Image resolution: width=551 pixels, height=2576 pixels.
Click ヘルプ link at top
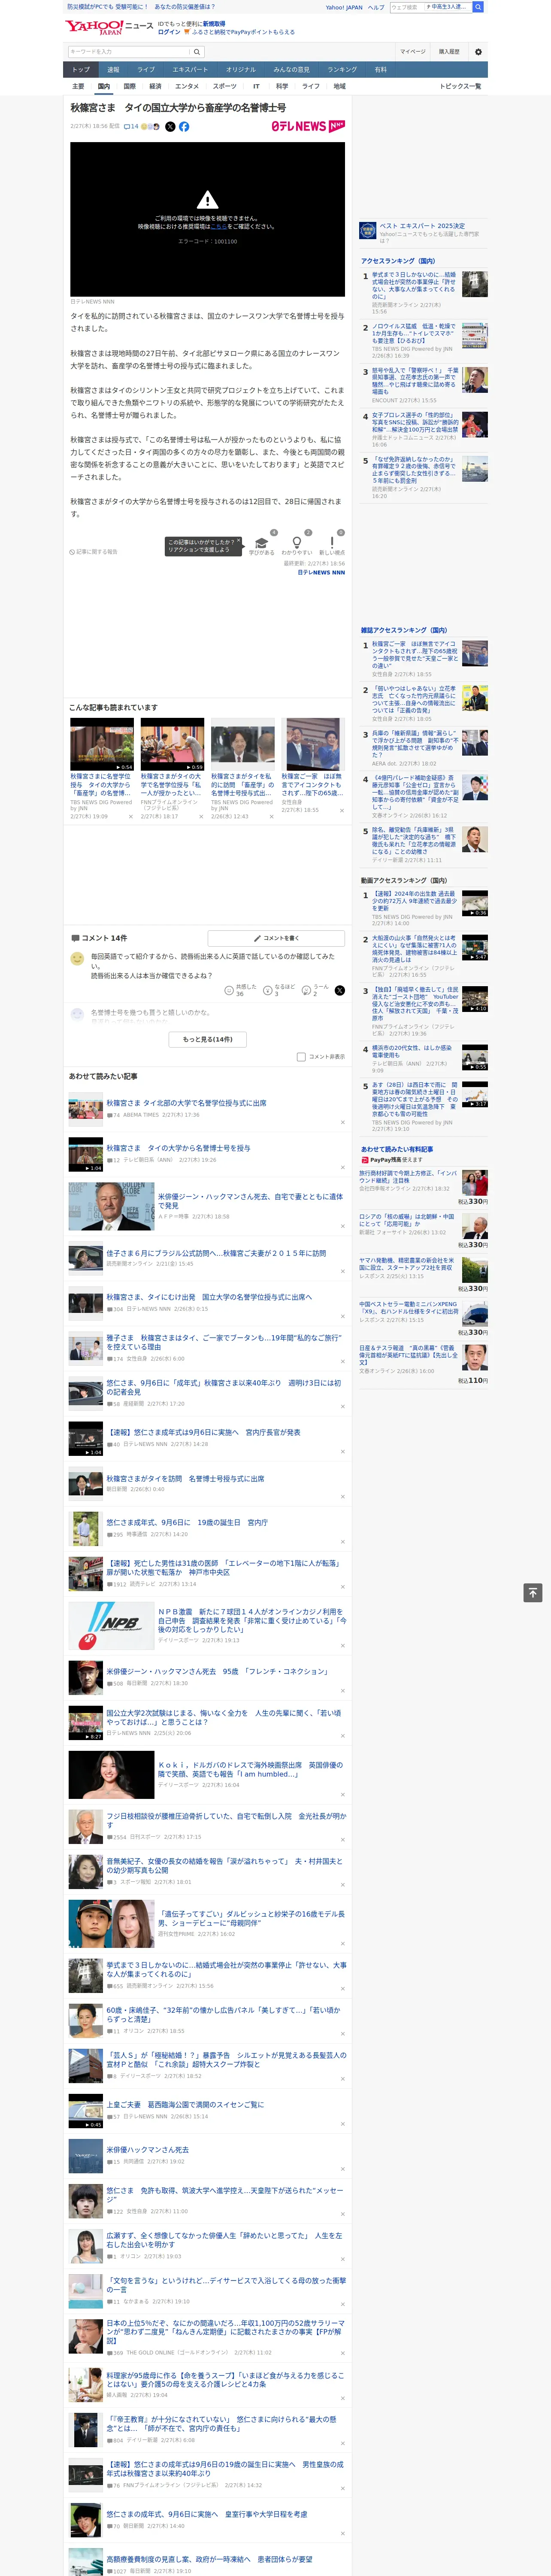click(375, 7)
